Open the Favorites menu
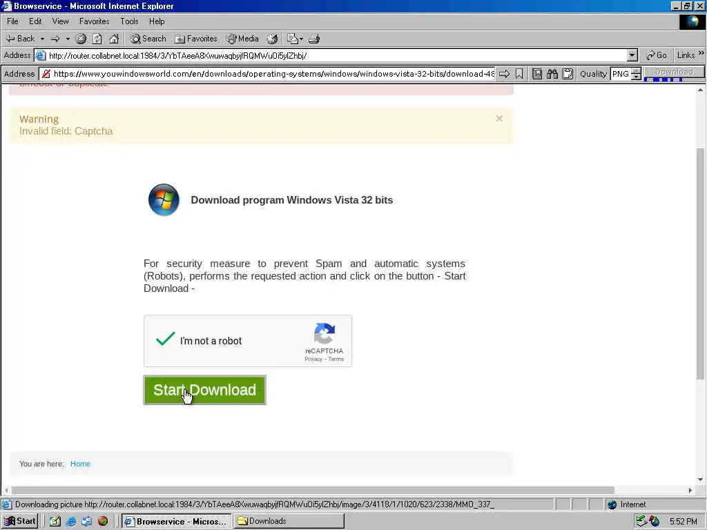The width and height of the screenshot is (707, 530). coord(94,21)
